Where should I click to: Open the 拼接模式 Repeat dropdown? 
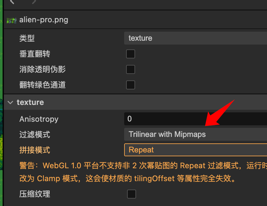[x=195, y=150]
